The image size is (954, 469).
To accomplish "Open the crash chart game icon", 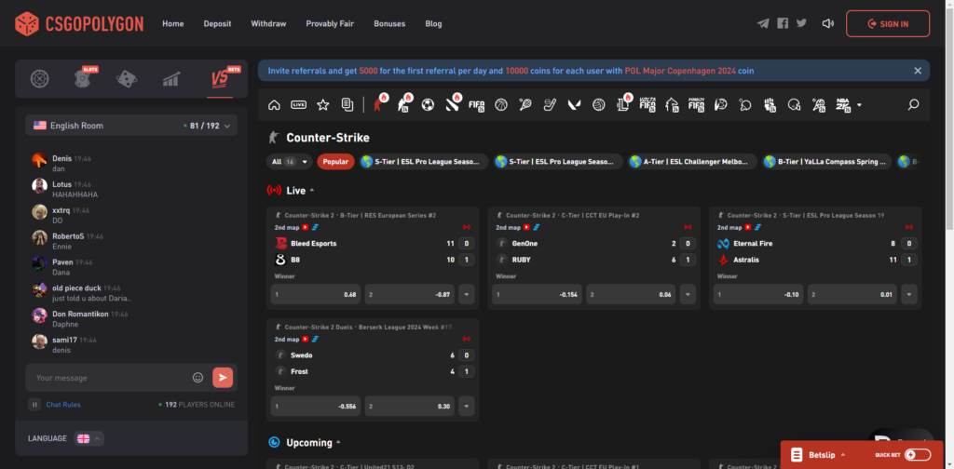I will click(x=171, y=79).
